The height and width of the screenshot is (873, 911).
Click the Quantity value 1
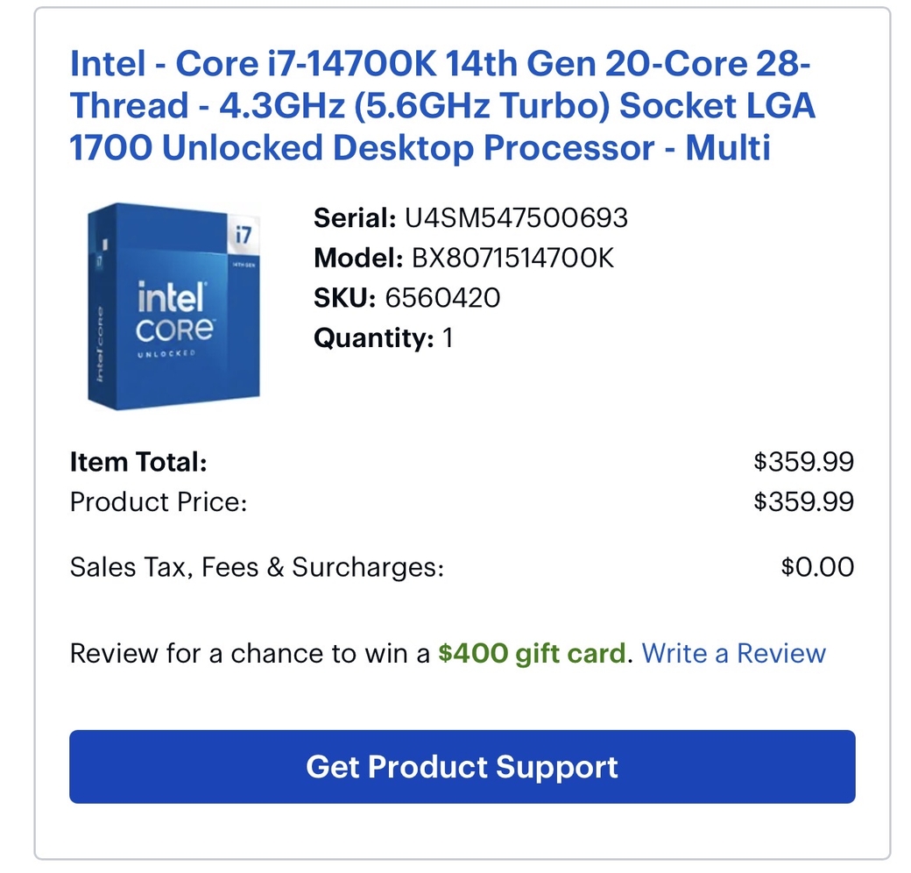coord(448,337)
